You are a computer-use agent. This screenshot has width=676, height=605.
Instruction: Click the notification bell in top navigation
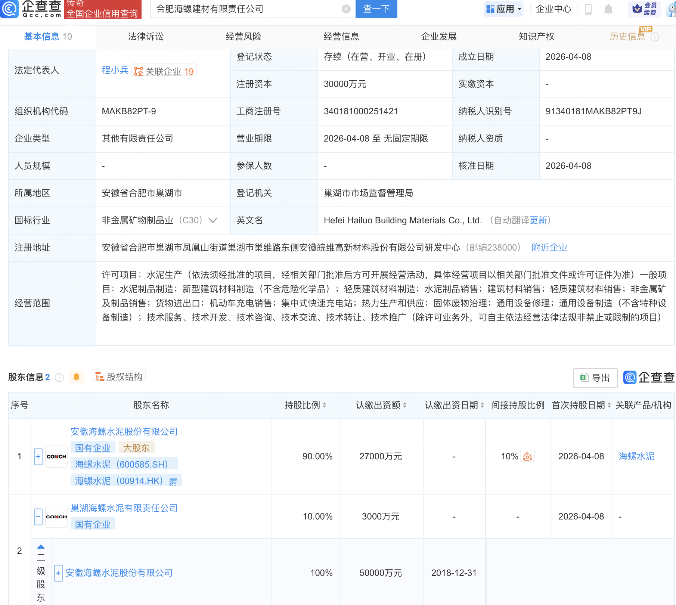click(608, 9)
